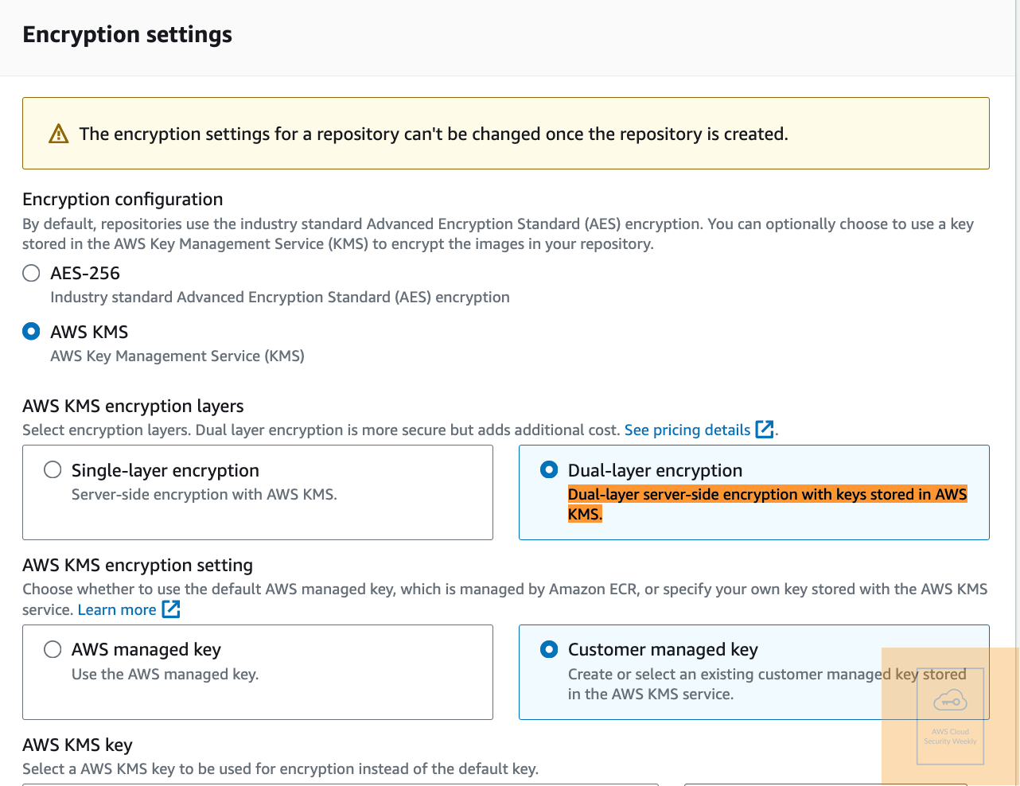Click the highlighted Dual-layer server-side encryption description
Image resolution: width=1020 pixels, height=786 pixels.
click(767, 504)
